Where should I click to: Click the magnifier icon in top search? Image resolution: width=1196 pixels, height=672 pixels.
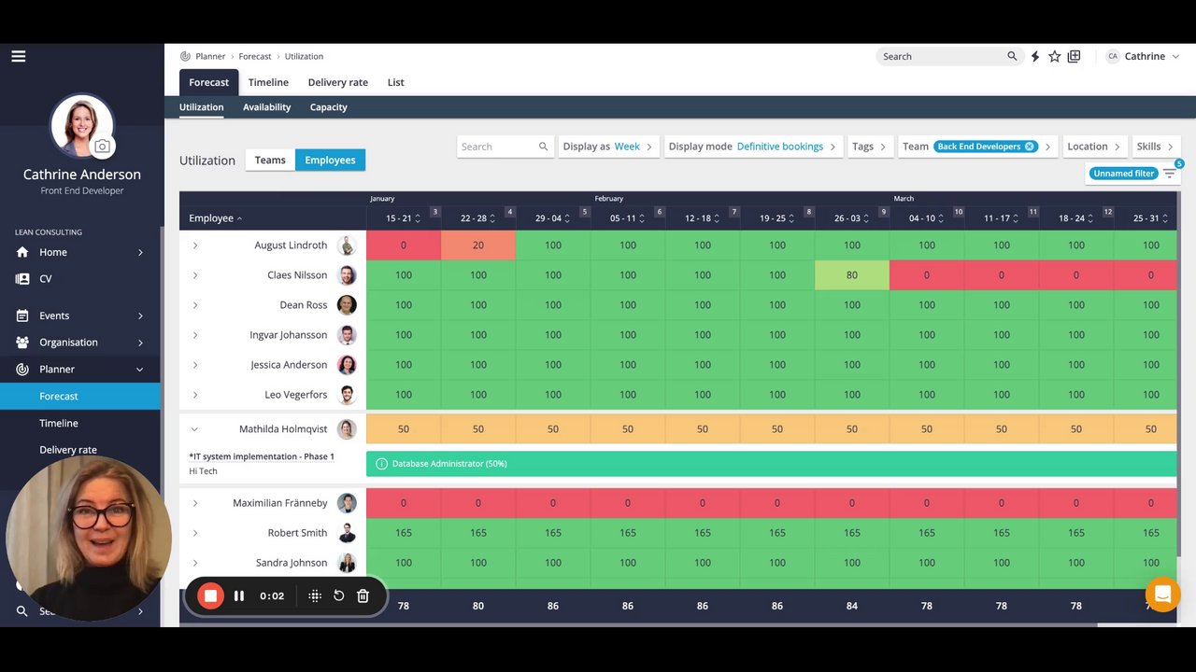coord(1012,56)
